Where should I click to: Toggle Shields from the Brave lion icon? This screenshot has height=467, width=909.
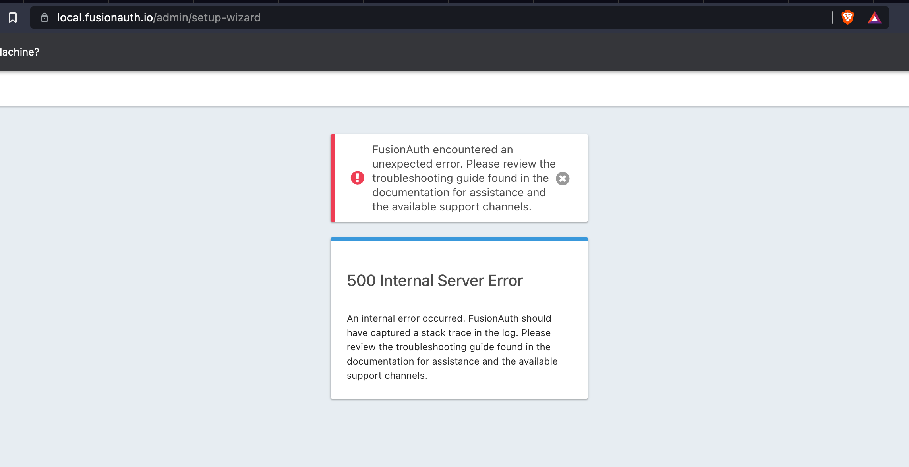point(847,17)
